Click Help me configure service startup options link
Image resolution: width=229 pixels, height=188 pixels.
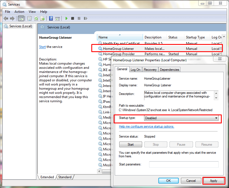coord(147,126)
